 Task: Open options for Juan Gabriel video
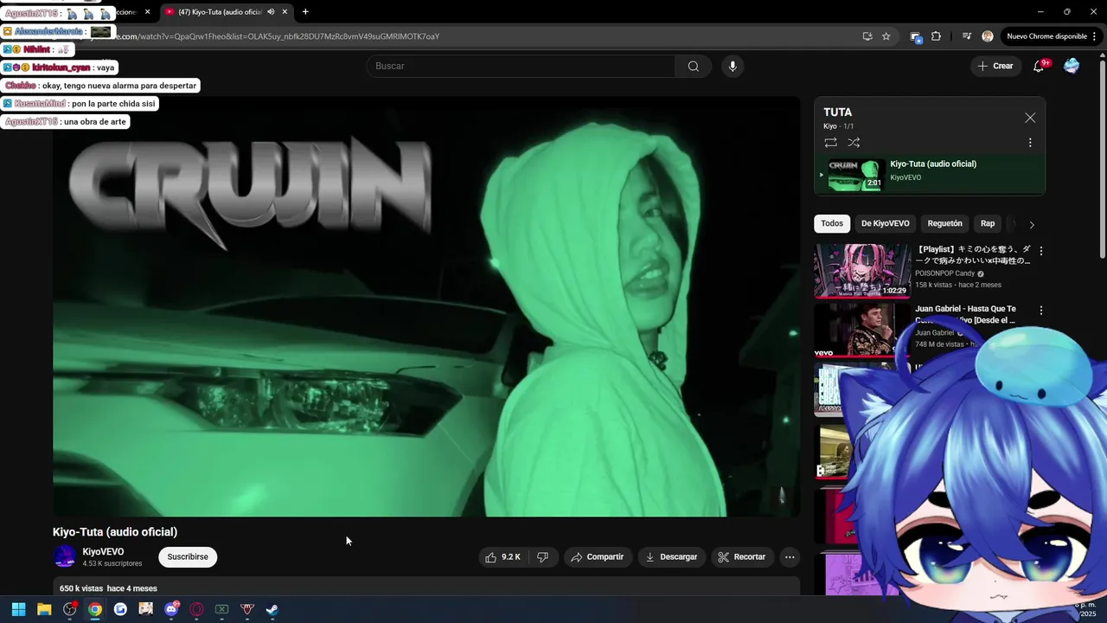pyautogui.click(x=1041, y=310)
